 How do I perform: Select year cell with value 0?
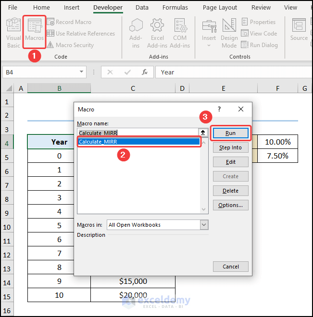coord(51,156)
